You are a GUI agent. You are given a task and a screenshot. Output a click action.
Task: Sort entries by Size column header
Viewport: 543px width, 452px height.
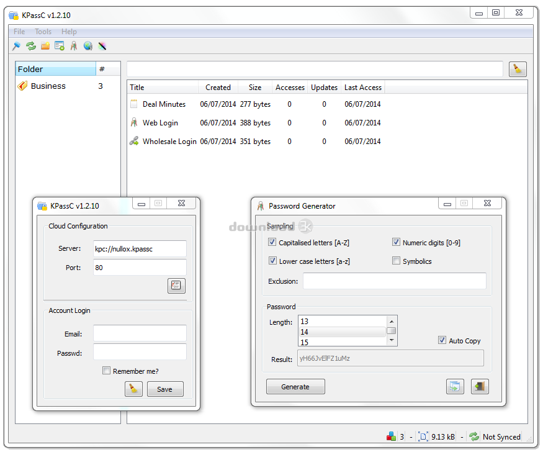pyautogui.click(x=255, y=88)
